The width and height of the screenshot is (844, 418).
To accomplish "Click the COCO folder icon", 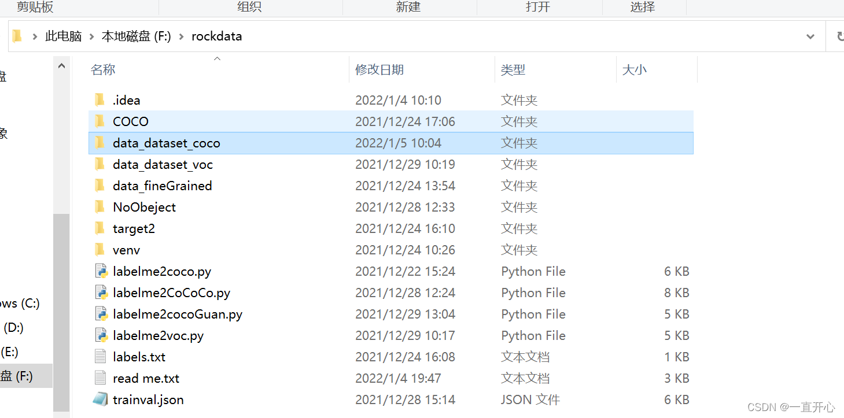I will (100, 121).
